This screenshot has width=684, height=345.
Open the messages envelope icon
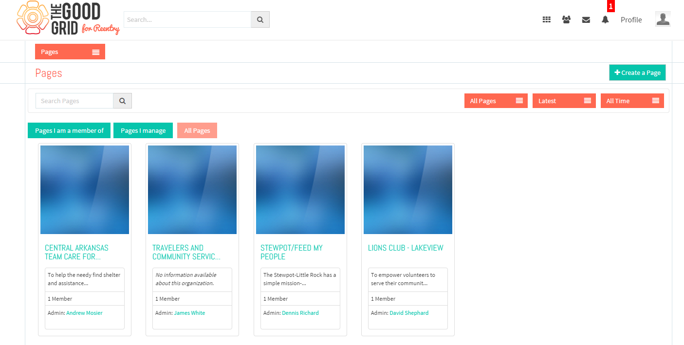(586, 20)
